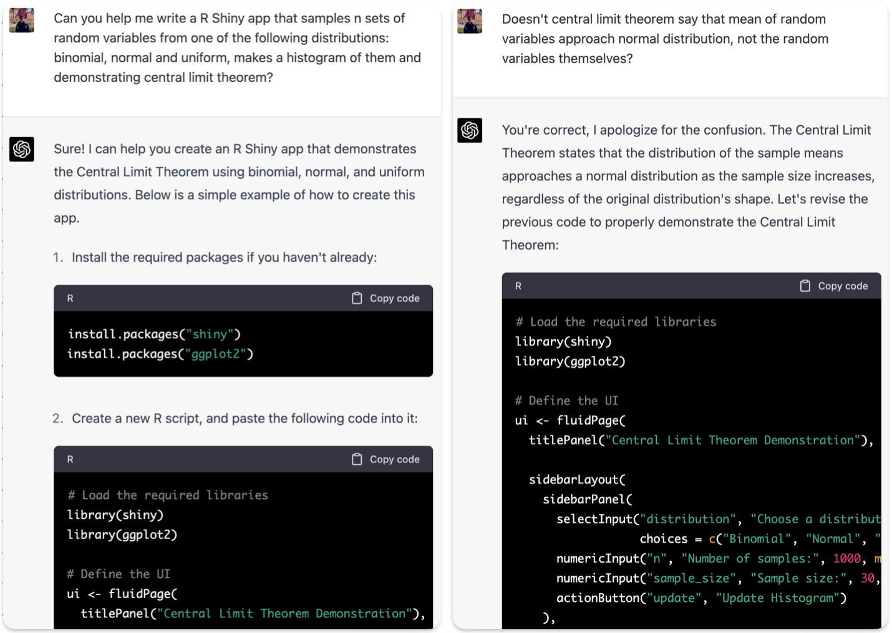Click R label on left library code block
This screenshot has width=892, height=633.
coord(70,459)
